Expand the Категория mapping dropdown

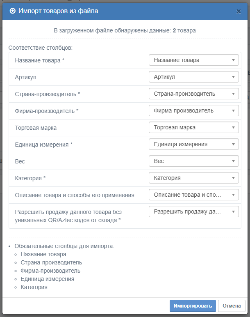coord(194,178)
